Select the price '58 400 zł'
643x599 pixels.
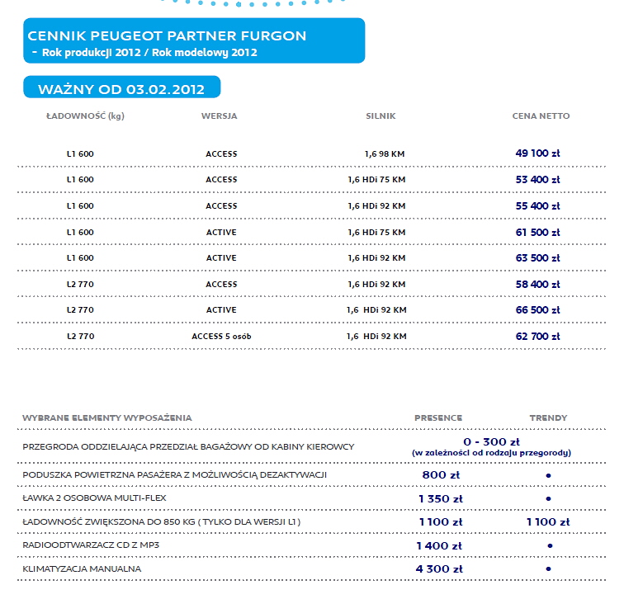pyautogui.click(x=537, y=284)
